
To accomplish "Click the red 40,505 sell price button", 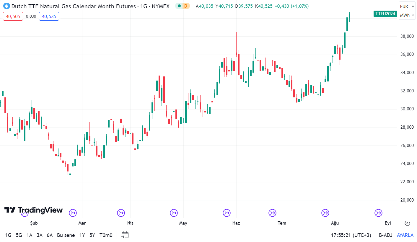I will point(13,16).
